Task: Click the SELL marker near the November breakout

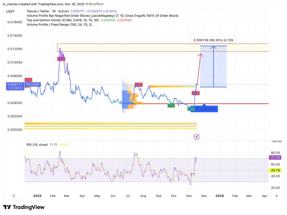Action: 196,93
